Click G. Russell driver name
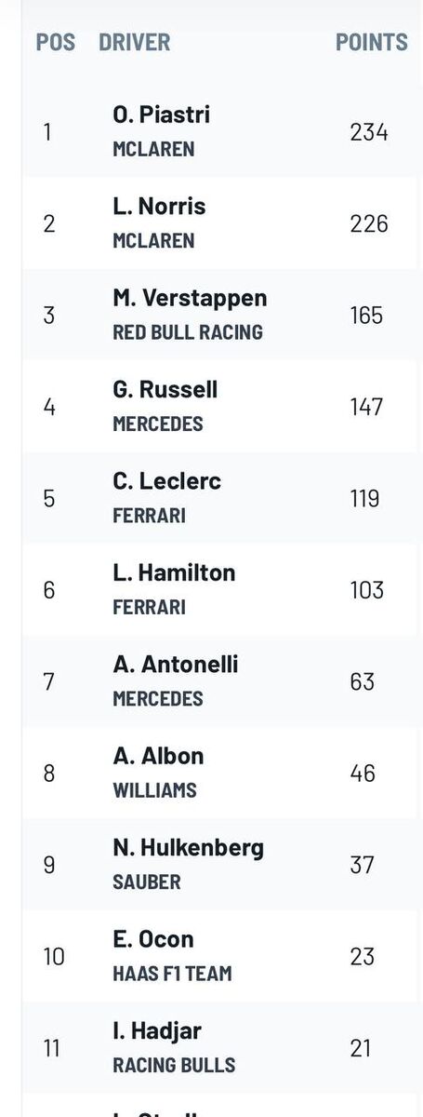The height and width of the screenshot is (1117, 423). [x=165, y=389]
